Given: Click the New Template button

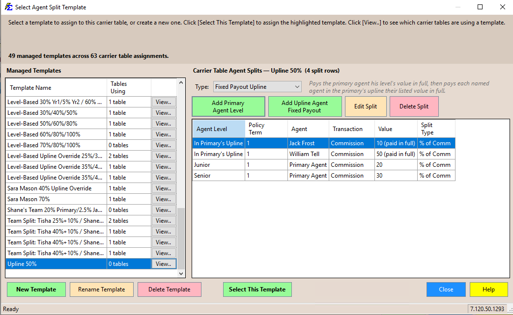Looking at the screenshot, I should tap(36, 289).
